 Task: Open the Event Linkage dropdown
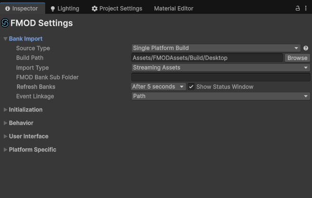221,96
